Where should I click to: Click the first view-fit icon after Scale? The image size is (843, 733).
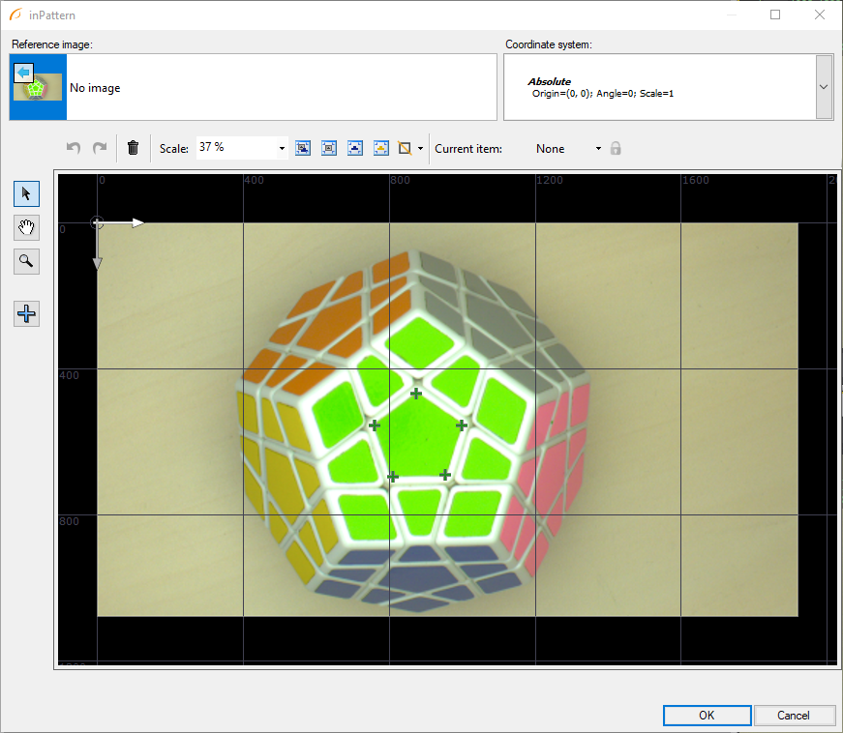pos(303,148)
